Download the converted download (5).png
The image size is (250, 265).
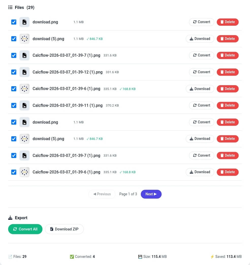tap(200, 39)
